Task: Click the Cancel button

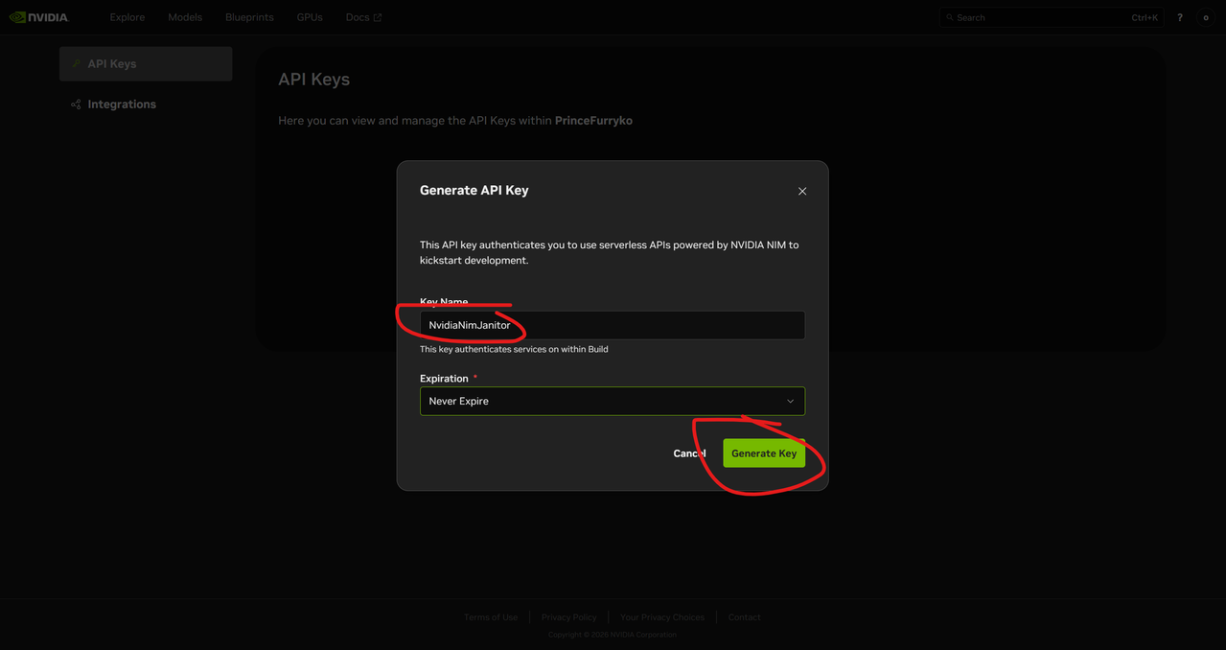Action: pos(689,453)
